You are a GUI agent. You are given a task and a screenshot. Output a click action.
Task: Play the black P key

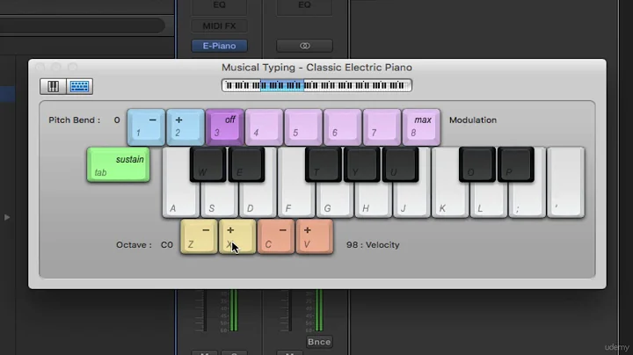click(516, 164)
